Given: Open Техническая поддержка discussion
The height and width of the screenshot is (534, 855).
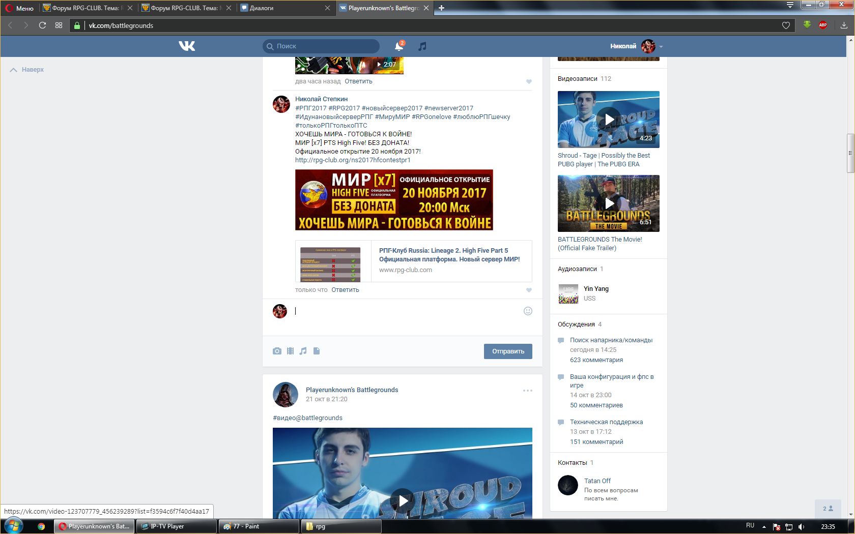Looking at the screenshot, I should [x=606, y=422].
